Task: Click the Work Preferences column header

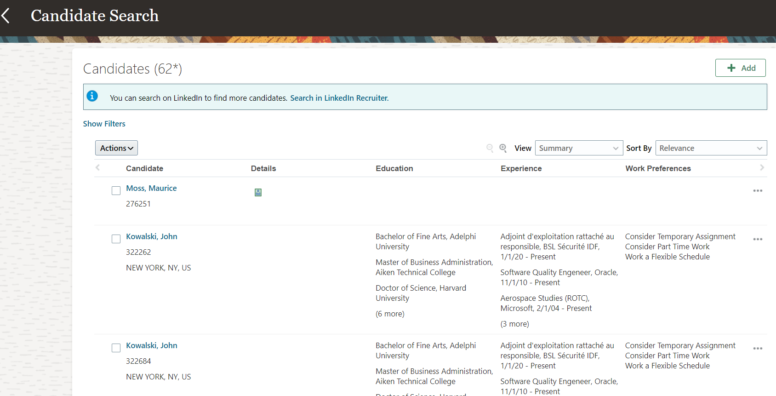Action: pos(658,168)
